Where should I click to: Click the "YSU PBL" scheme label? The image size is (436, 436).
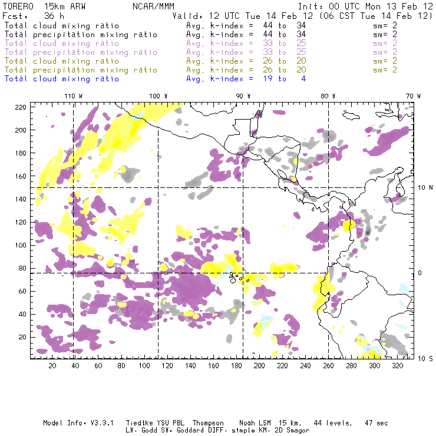[170, 423]
